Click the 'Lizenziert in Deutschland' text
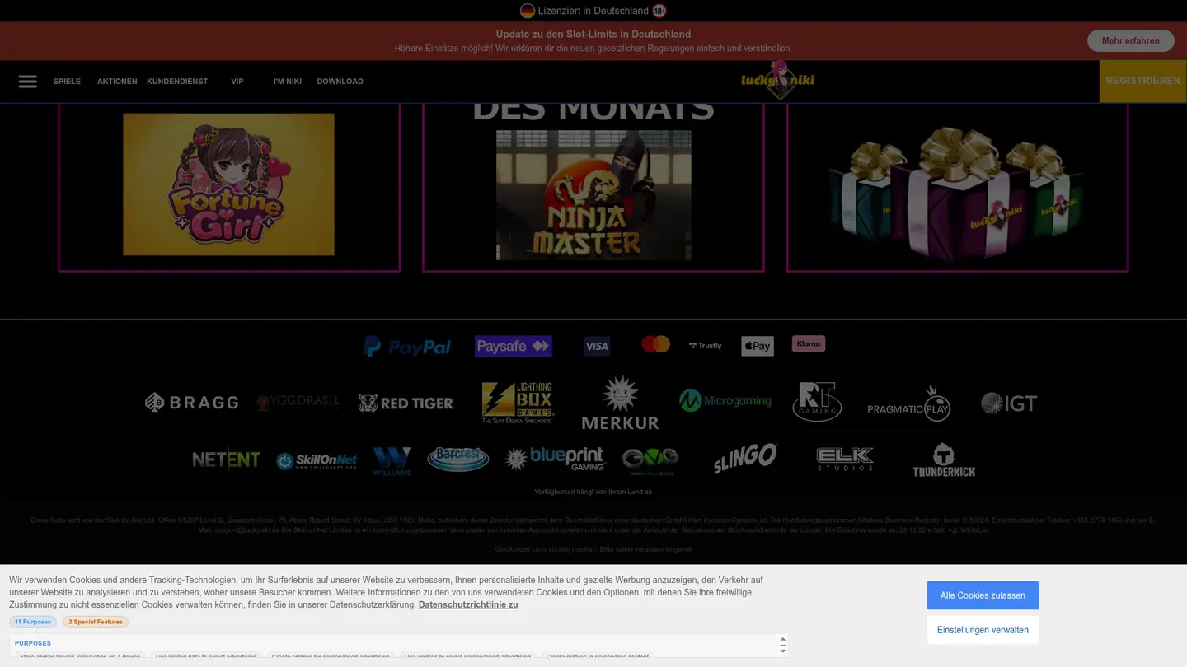Viewport: 1187px width, 667px height. tap(593, 11)
